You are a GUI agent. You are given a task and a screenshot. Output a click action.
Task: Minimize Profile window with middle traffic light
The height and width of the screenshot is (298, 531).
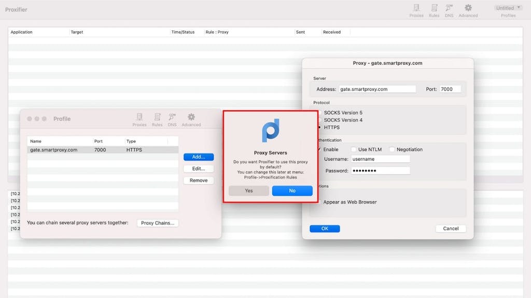click(x=37, y=119)
